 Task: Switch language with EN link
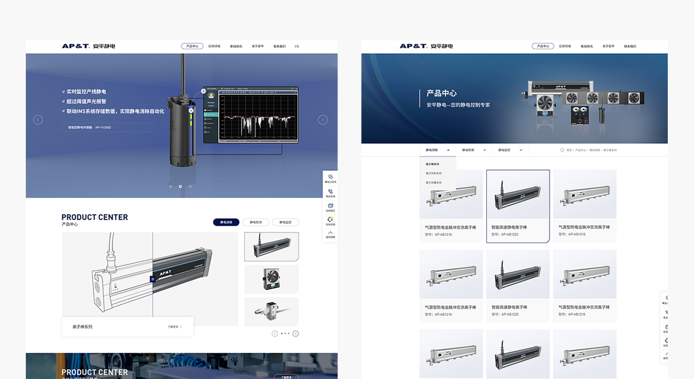[297, 46]
